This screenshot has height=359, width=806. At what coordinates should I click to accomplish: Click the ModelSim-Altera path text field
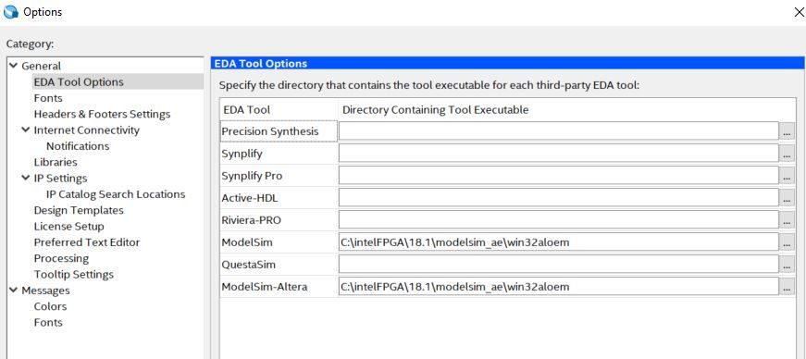point(559,287)
